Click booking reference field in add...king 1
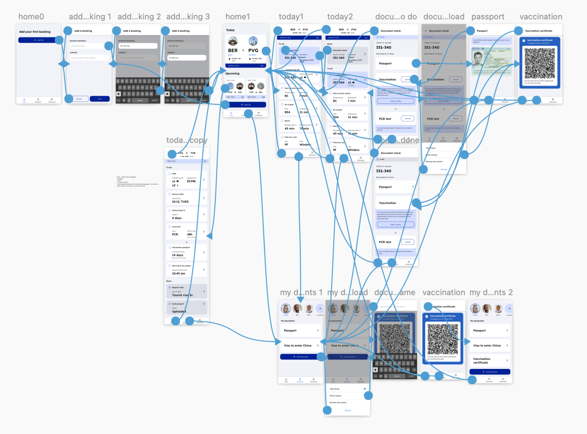The width and height of the screenshot is (587, 434). 89,46
